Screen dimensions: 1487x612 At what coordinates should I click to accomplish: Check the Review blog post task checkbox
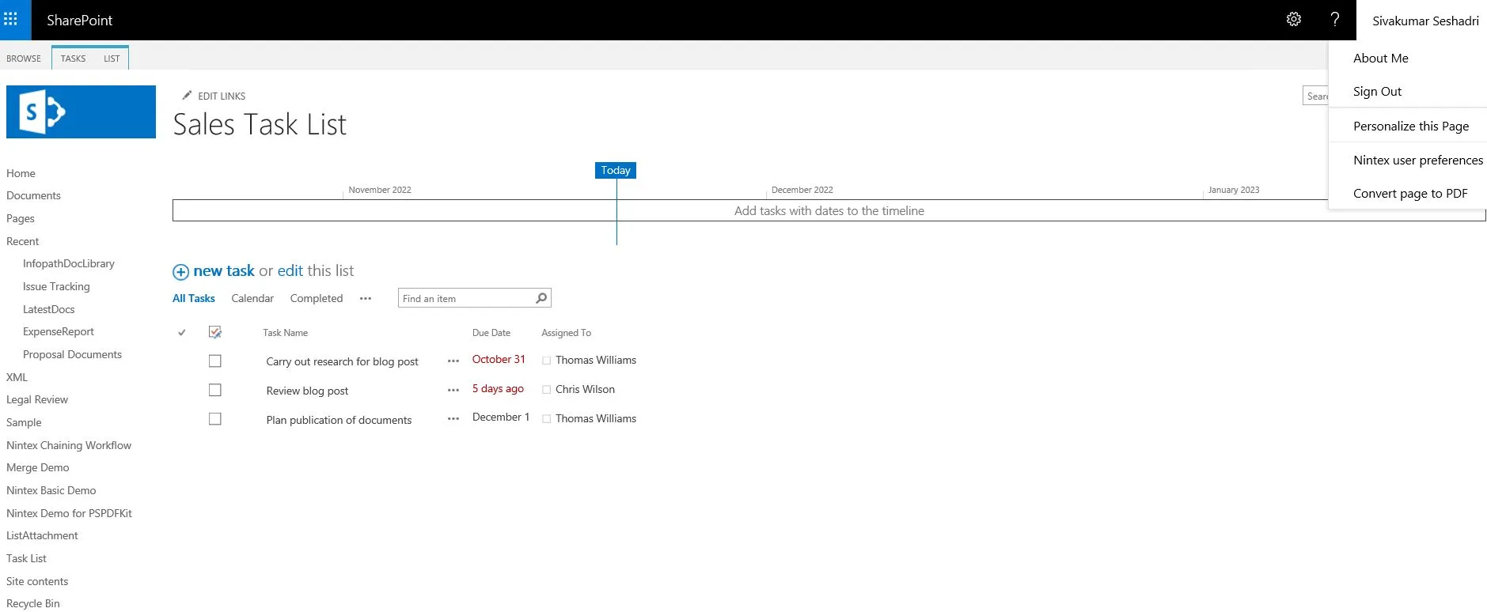click(x=214, y=390)
